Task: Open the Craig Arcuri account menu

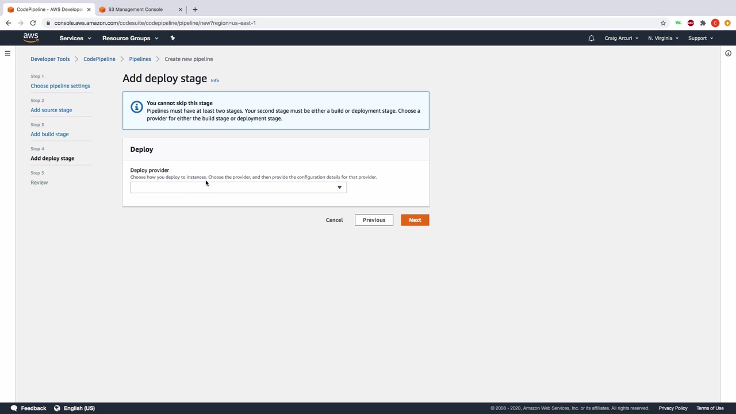Action: point(621,38)
